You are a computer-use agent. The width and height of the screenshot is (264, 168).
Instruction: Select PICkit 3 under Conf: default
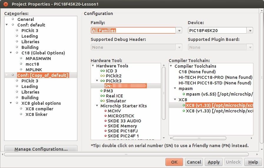pos(30,31)
